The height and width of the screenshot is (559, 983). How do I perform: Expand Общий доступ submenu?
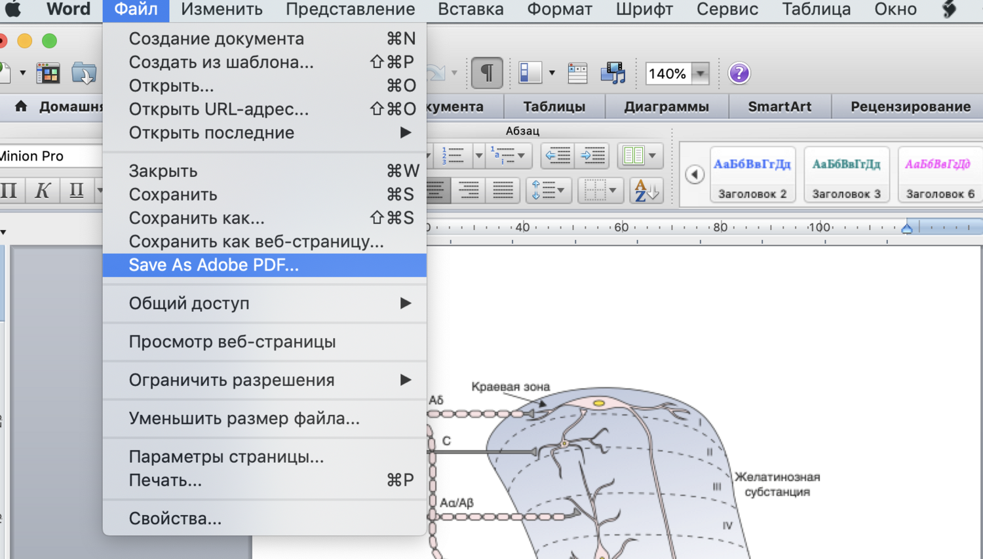coord(406,303)
